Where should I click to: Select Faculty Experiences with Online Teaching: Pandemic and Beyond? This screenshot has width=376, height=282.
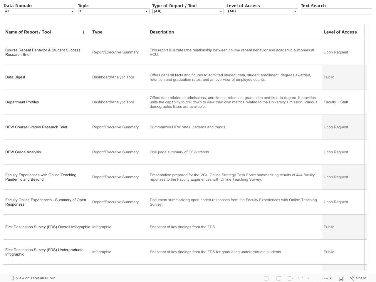[41, 177]
